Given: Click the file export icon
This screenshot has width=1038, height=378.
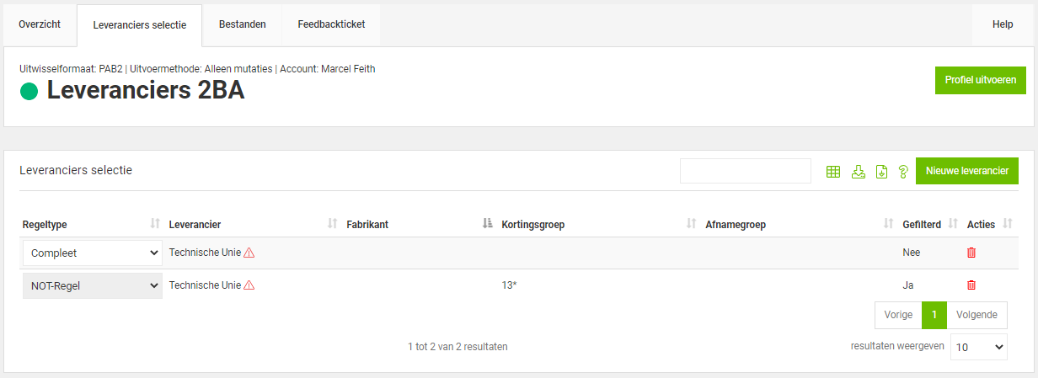Looking at the screenshot, I should [881, 172].
